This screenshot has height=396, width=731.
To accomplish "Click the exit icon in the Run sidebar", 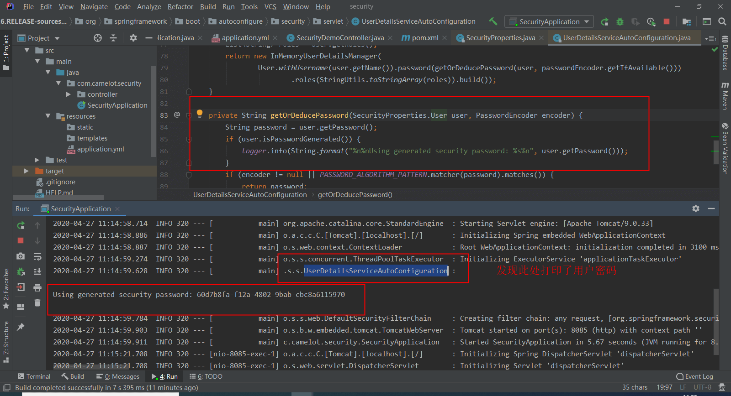I will point(21,287).
